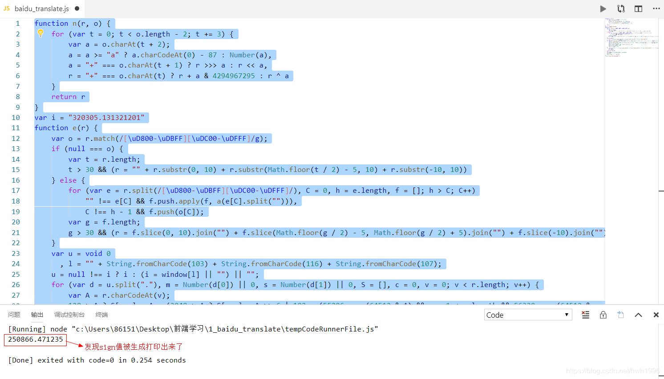Click 'if (null === o) {' on line 13
The image size is (664, 379).
tap(87, 148)
